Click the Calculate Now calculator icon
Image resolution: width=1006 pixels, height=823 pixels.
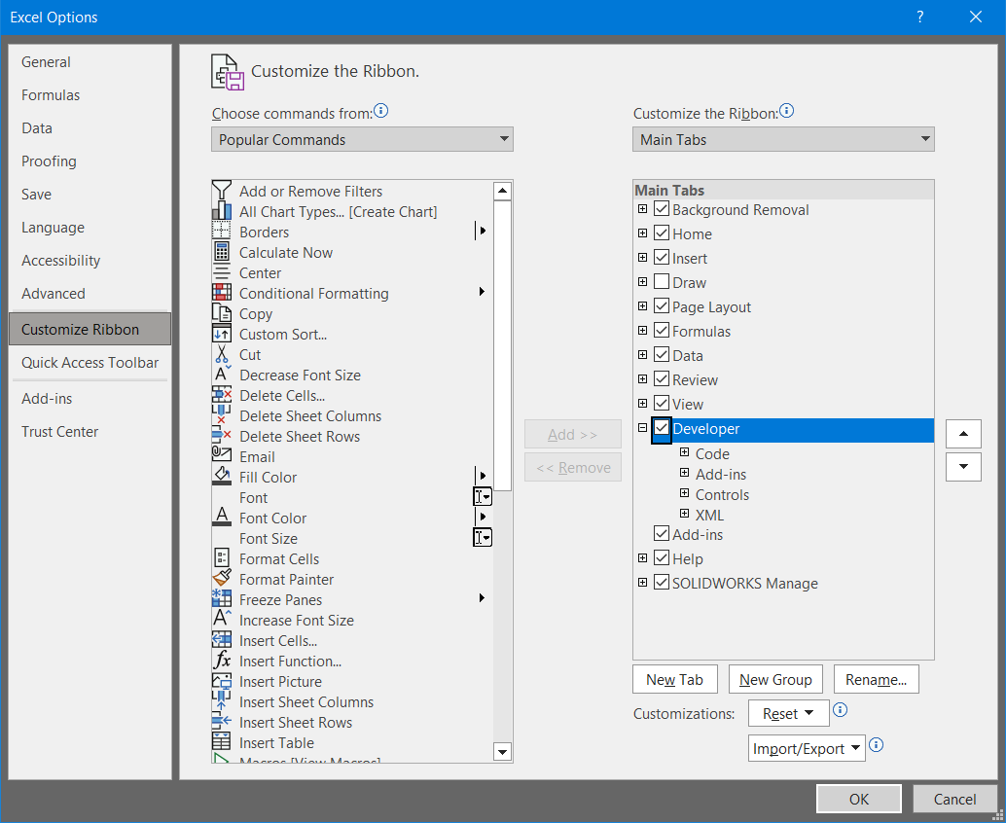pyautogui.click(x=222, y=252)
